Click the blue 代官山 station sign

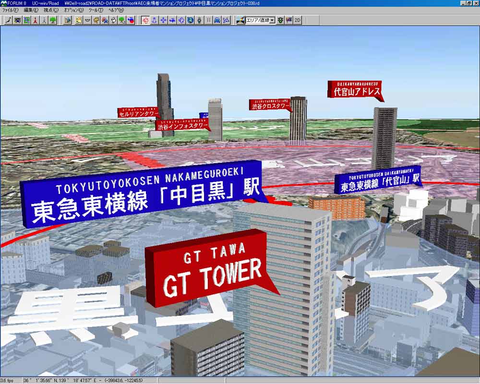pyautogui.click(x=379, y=180)
